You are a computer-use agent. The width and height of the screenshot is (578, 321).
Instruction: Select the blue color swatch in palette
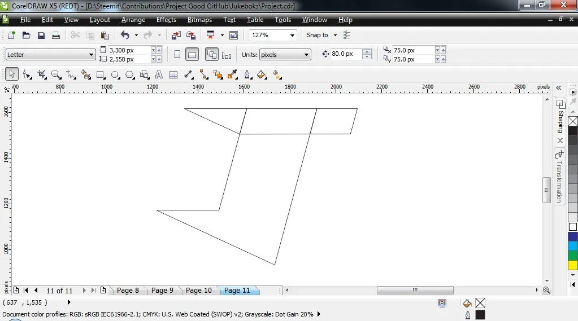pyautogui.click(x=573, y=236)
